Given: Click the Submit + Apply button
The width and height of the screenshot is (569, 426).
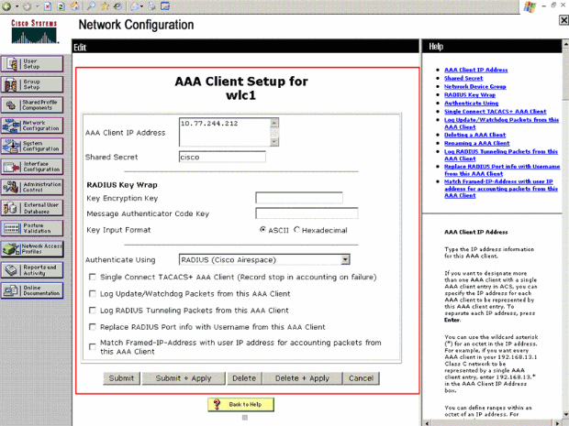Looking at the screenshot, I should (x=184, y=378).
